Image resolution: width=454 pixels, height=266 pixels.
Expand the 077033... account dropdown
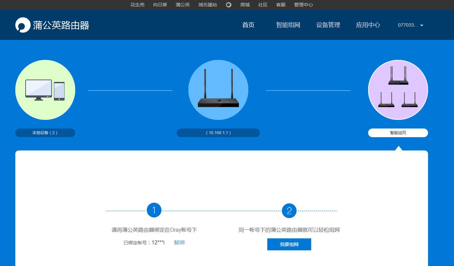pos(411,25)
